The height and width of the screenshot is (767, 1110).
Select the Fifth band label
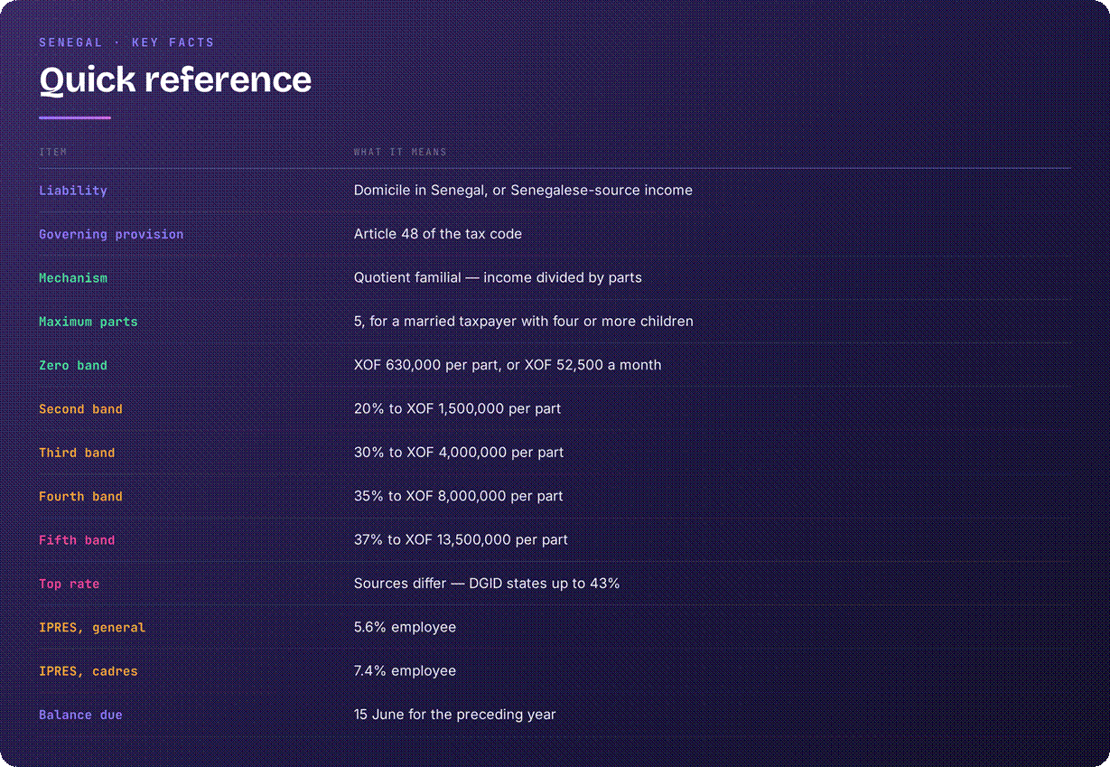coord(77,540)
